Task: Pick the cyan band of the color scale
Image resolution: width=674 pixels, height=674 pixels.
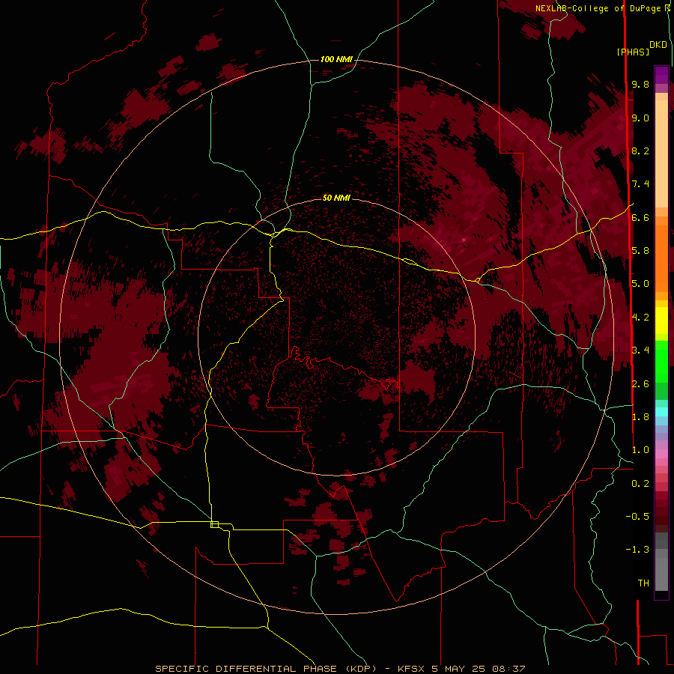Action: [661, 412]
